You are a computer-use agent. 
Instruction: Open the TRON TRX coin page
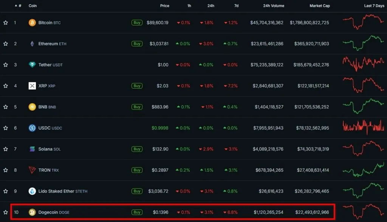point(49,170)
